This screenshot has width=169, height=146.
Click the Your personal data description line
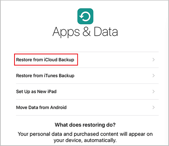click(x=85, y=134)
